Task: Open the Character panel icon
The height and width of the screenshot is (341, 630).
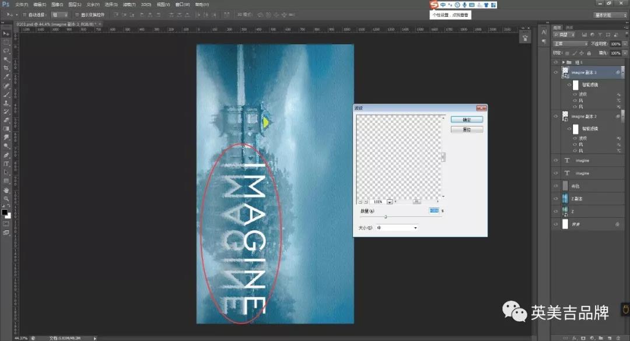Action: coord(544,32)
